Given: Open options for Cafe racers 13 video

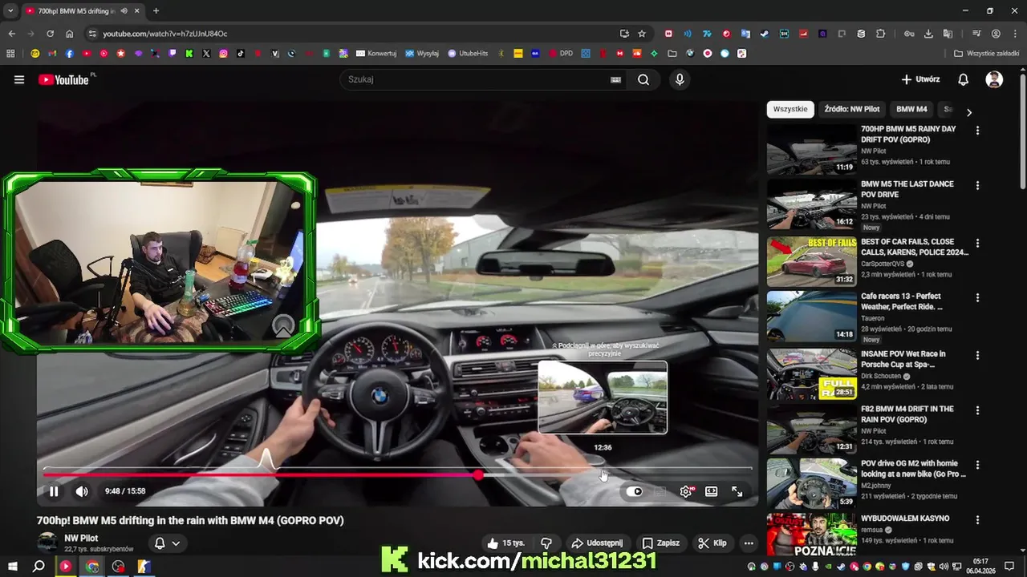Looking at the screenshot, I should click(977, 297).
